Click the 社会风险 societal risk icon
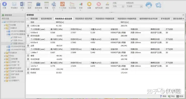186x99 pixels. point(72,4)
